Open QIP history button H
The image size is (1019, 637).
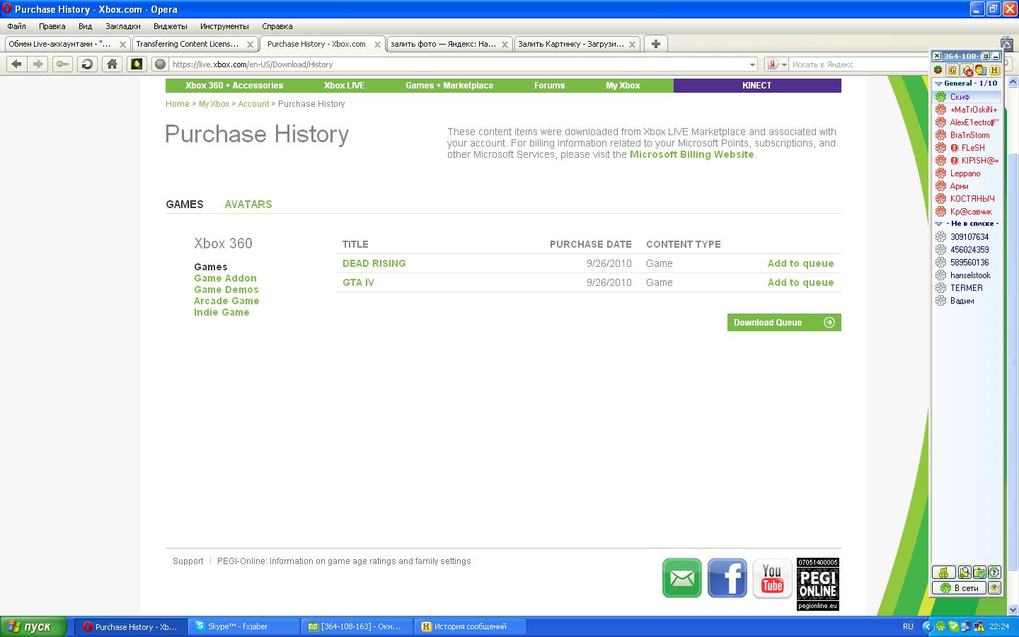tap(994, 70)
